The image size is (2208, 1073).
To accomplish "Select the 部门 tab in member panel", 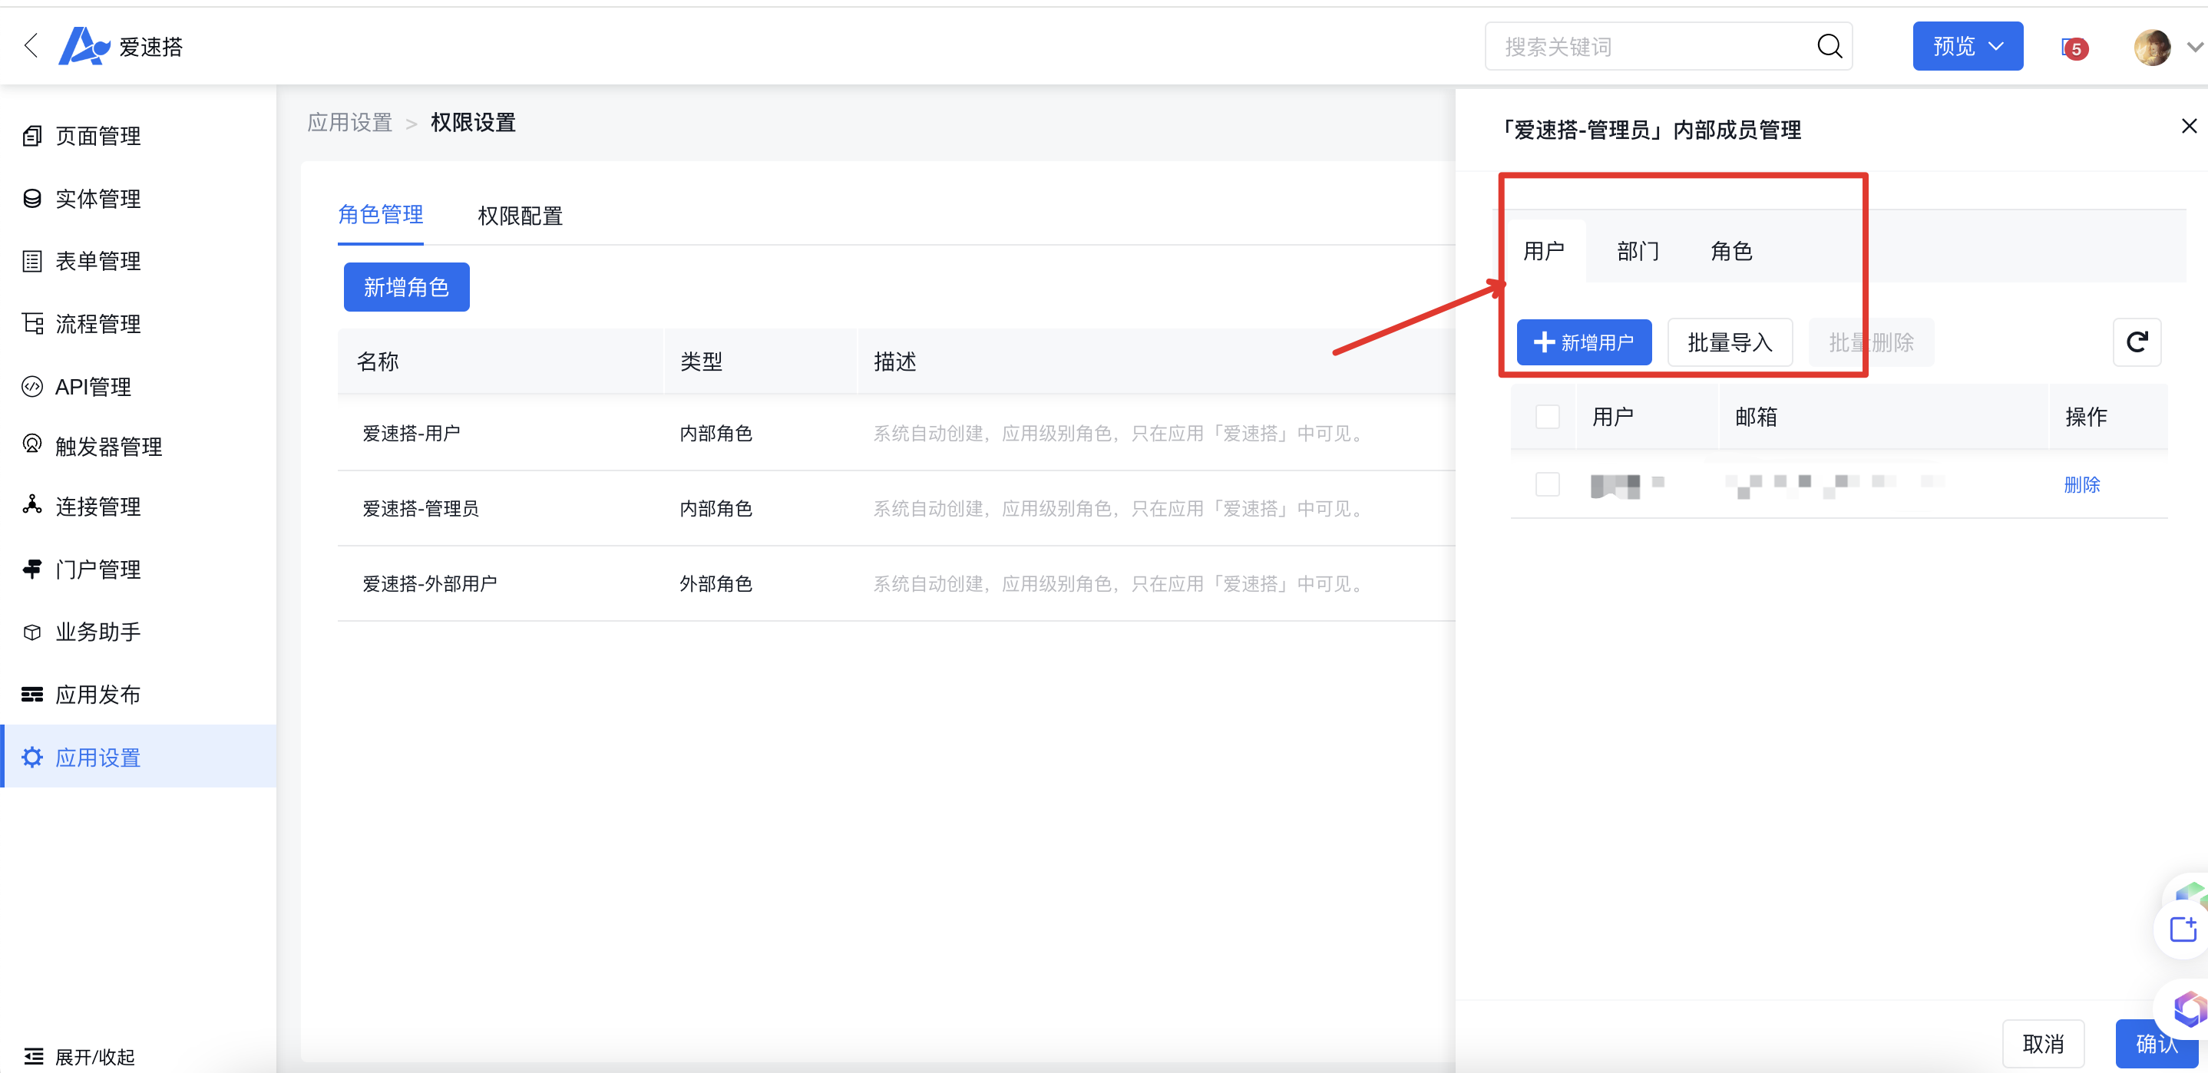I will [x=1638, y=251].
